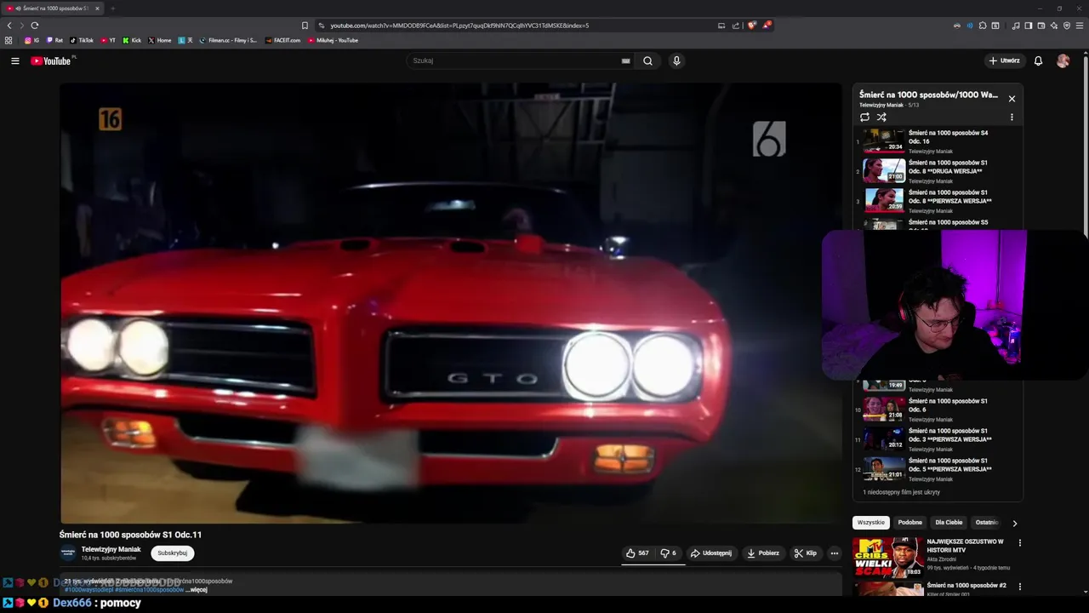Open the Telewizyjny Maniak channel link
Screen dimensions: 1089x613
[111, 549]
